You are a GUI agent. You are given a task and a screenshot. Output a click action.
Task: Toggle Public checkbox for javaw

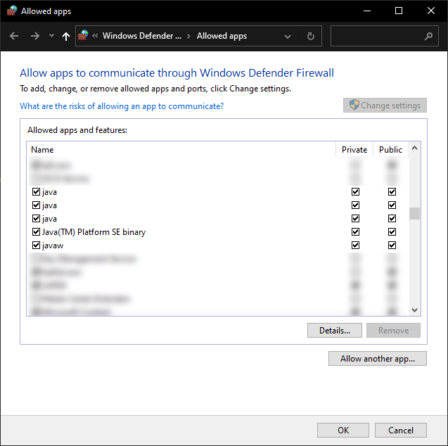[x=392, y=246]
